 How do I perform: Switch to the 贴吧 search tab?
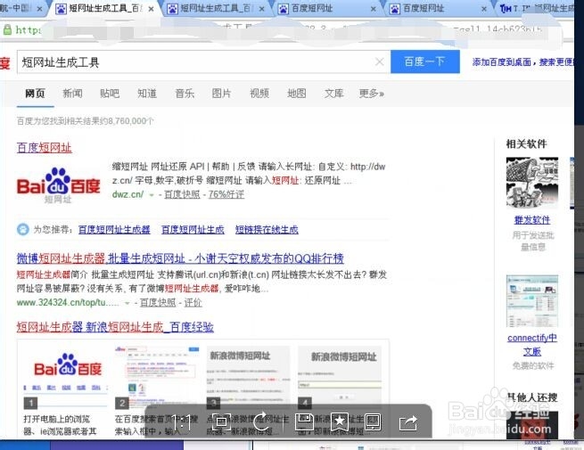coord(110,93)
